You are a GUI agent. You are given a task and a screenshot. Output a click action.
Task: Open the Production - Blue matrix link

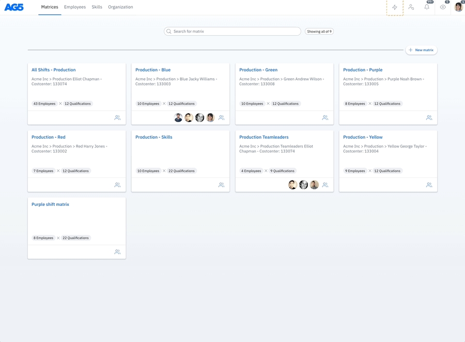(153, 70)
